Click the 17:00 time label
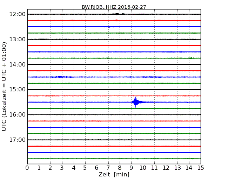The height and width of the screenshot is (182, 228). tap(17, 140)
